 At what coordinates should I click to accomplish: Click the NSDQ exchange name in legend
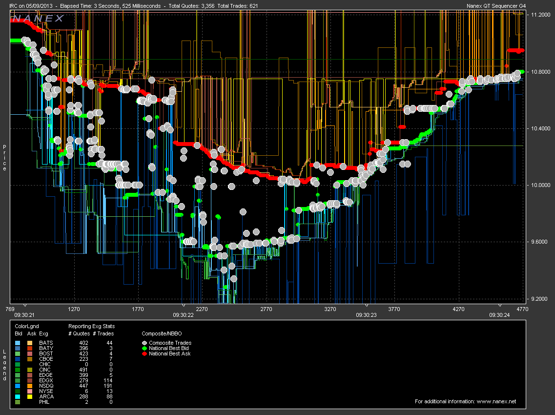click(x=46, y=386)
